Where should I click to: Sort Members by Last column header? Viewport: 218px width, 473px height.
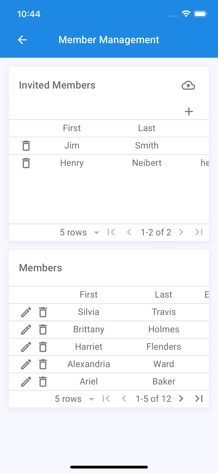coord(164,295)
